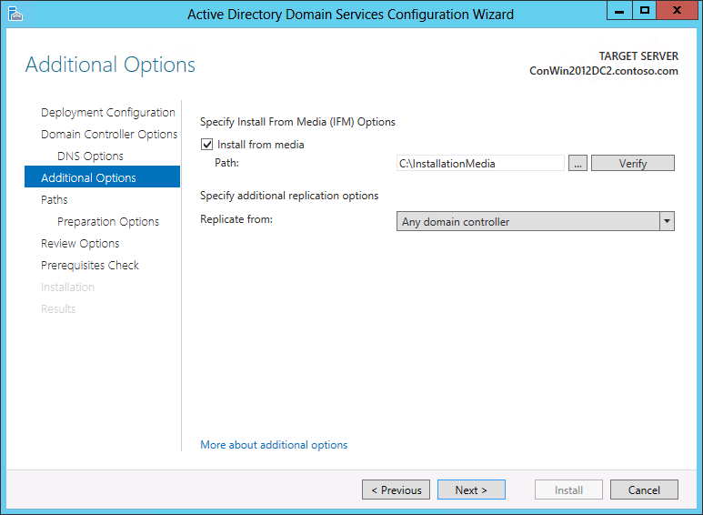The image size is (703, 515).
Task: Maximize the wizard window
Action: pyautogui.click(x=645, y=10)
